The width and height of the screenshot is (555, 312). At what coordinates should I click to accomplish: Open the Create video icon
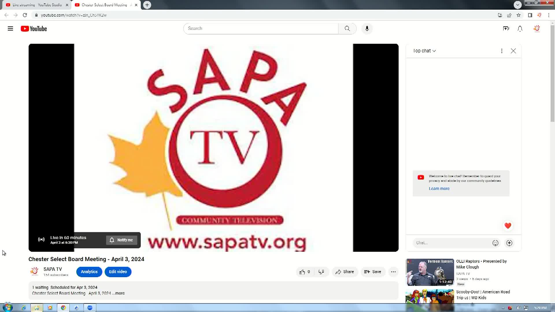click(506, 29)
